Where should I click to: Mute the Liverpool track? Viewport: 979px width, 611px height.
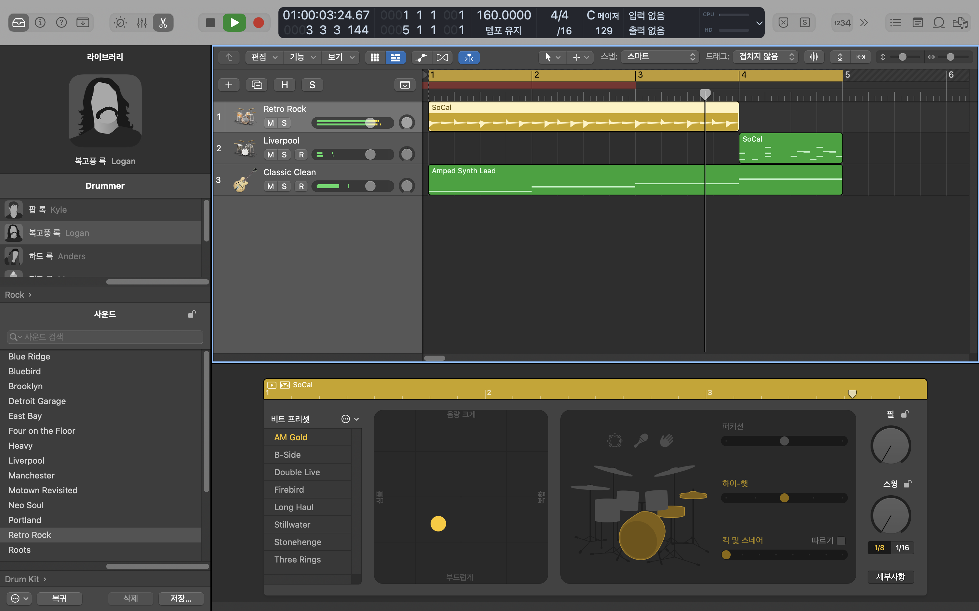270,155
